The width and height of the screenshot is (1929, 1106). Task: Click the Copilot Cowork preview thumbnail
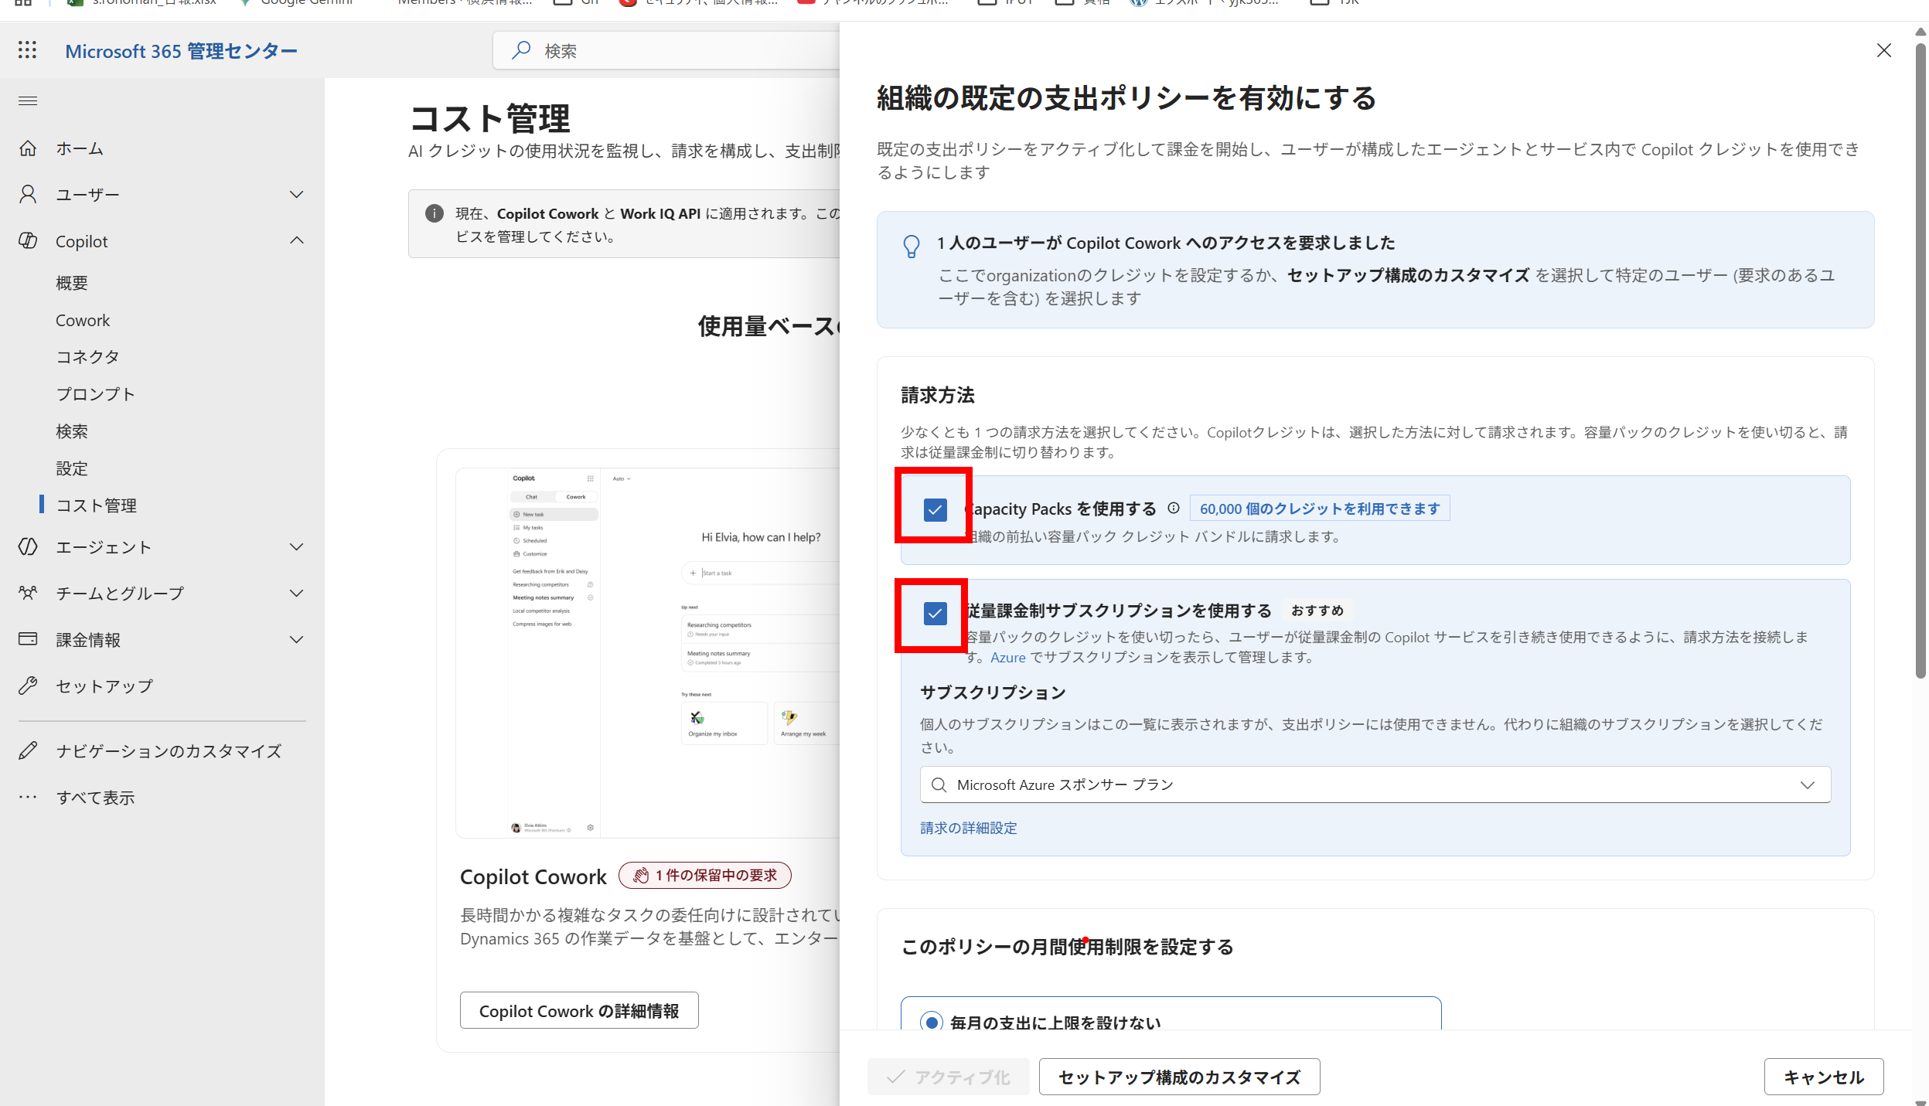coord(648,652)
